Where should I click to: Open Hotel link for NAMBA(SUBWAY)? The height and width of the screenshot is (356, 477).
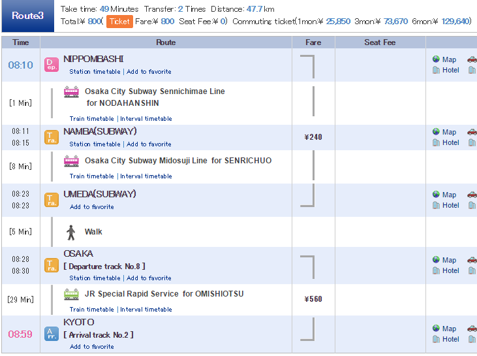click(450, 143)
